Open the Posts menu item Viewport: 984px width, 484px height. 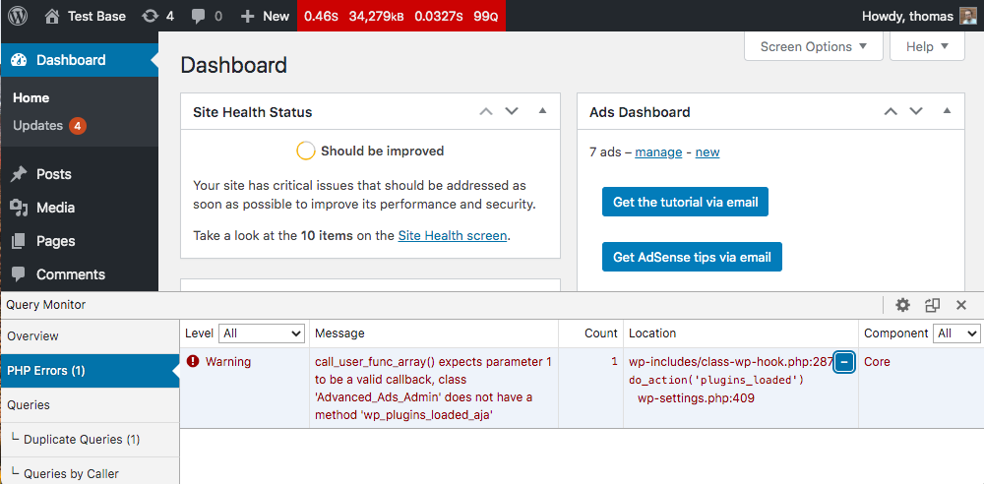pos(54,174)
